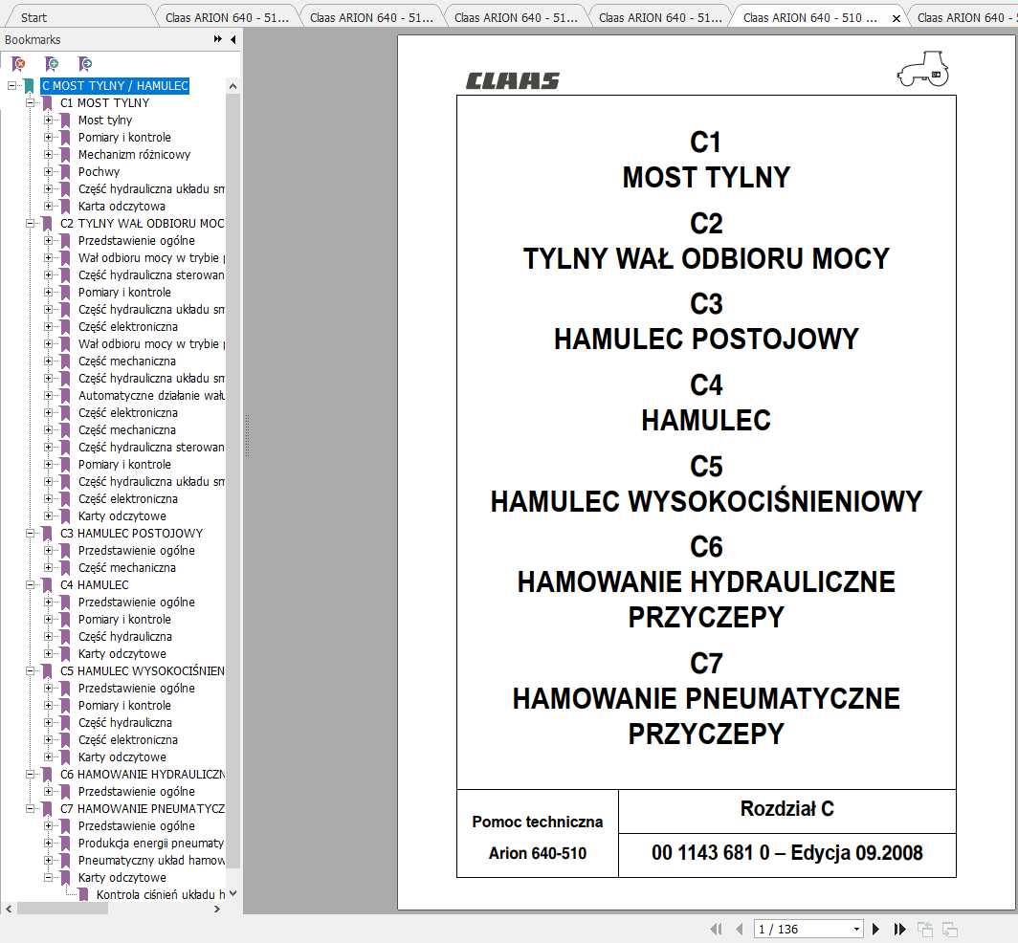This screenshot has width=1018, height=943.
Task: Click the up arrow of the bookmarks scrollbar
Action: click(233, 86)
